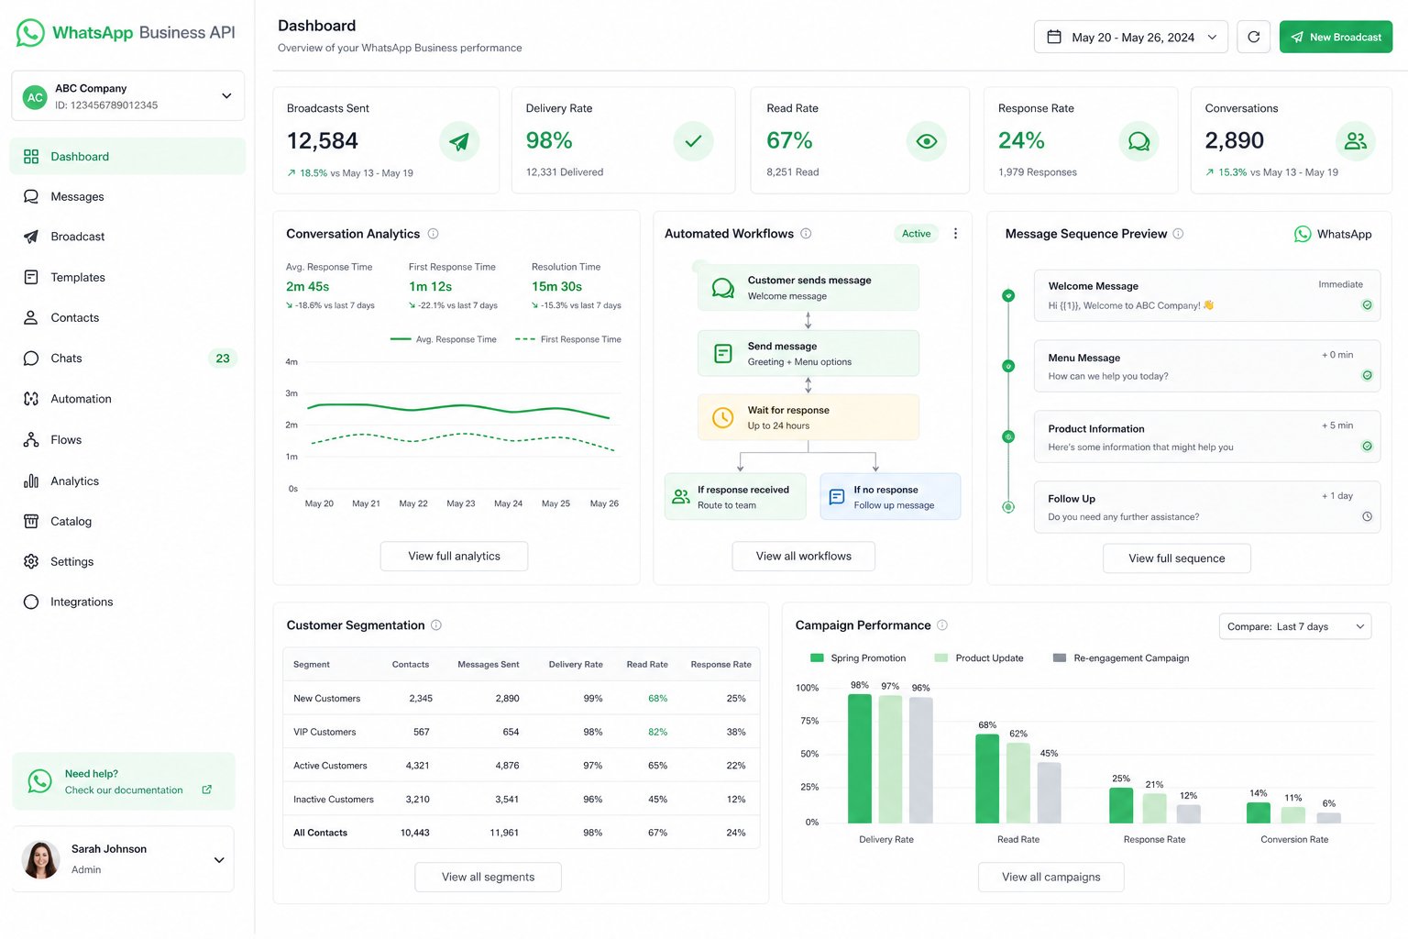Click the Product Information sequence card
Screen dimensions: 1408x939
(x=1206, y=436)
